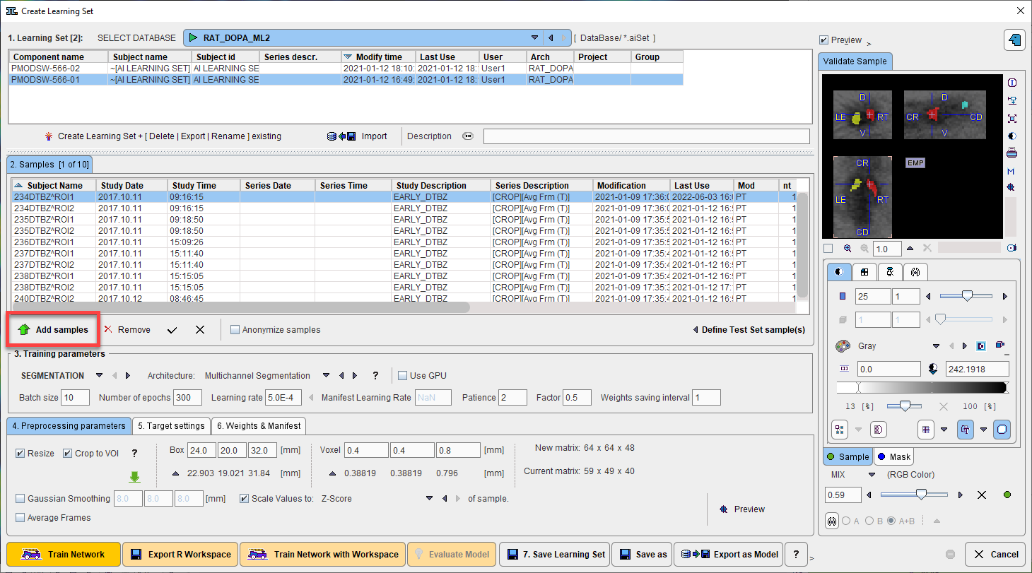Click the zoom in magnifier under viewer

(848, 249)
